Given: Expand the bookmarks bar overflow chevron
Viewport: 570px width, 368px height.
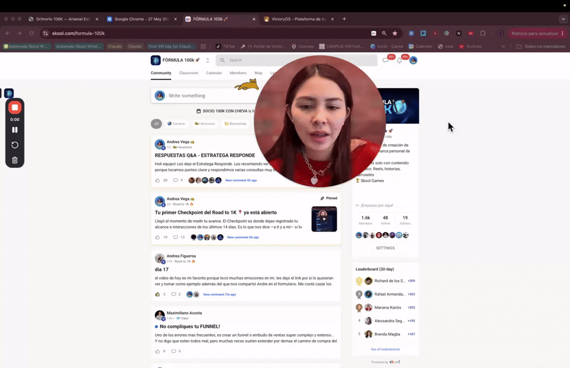Looking at the screenshot, I should point(503,47).
